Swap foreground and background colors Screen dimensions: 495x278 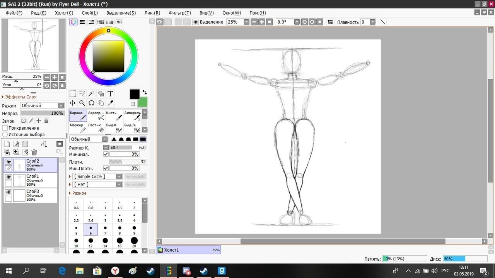point(145,92)
